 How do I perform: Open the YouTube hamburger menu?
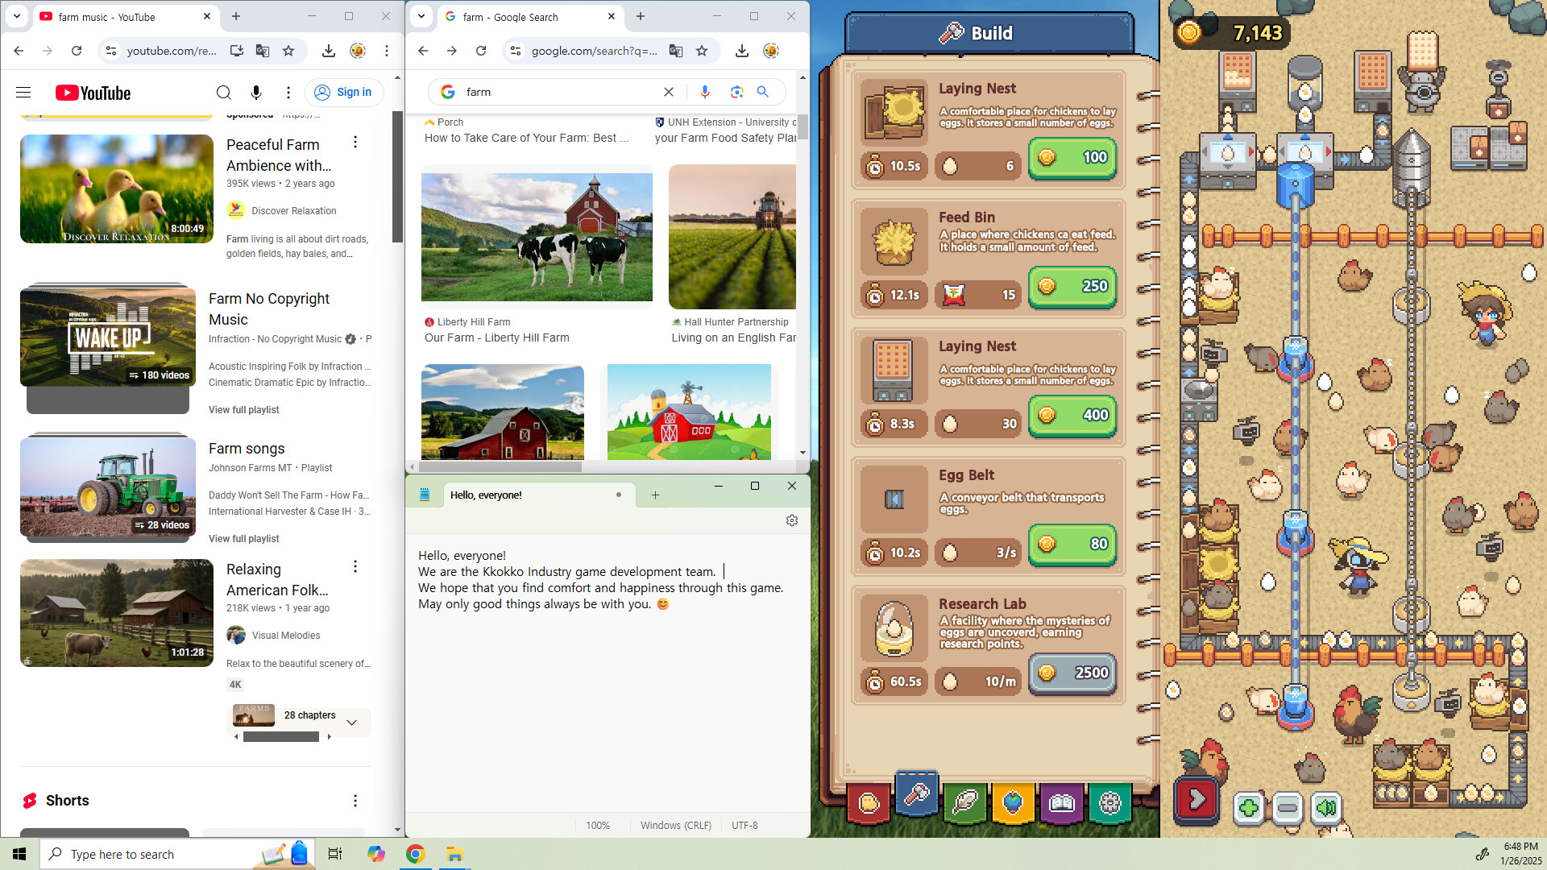[23, 92]
